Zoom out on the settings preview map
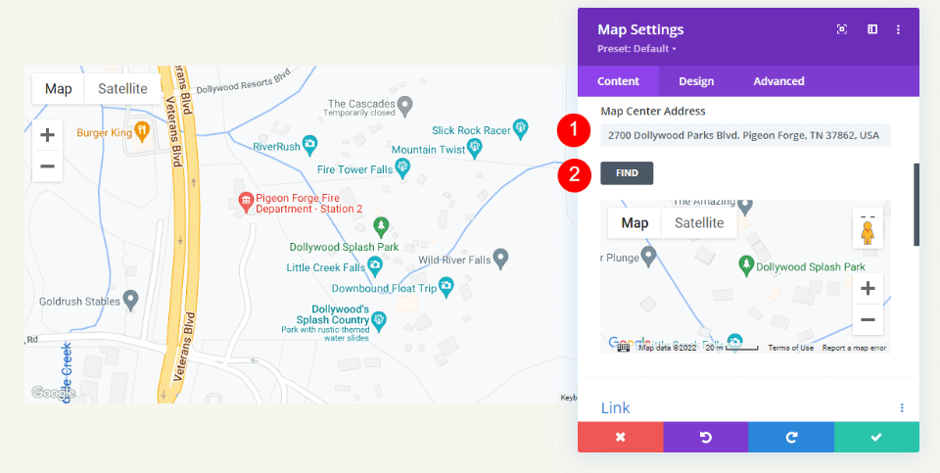 pos(868,319)
